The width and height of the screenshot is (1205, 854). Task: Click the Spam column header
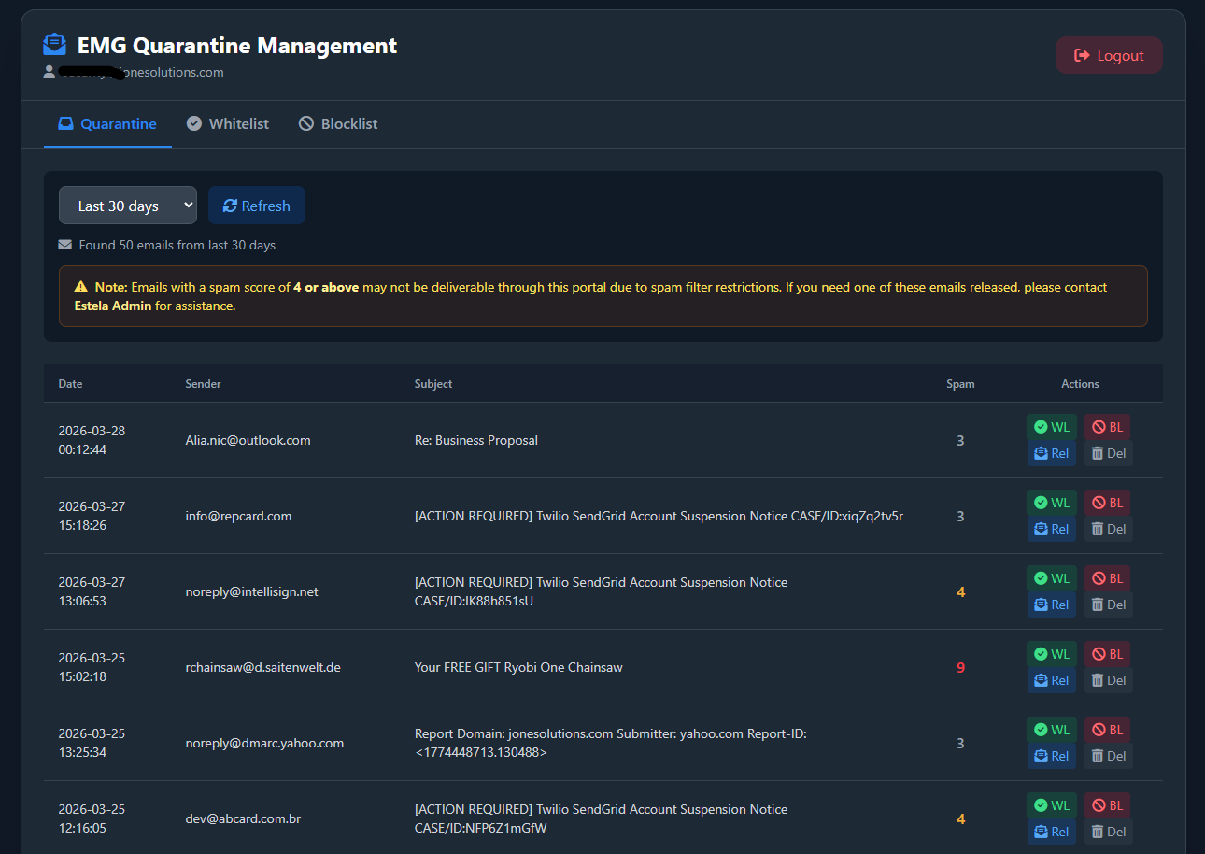coord(959,384)
